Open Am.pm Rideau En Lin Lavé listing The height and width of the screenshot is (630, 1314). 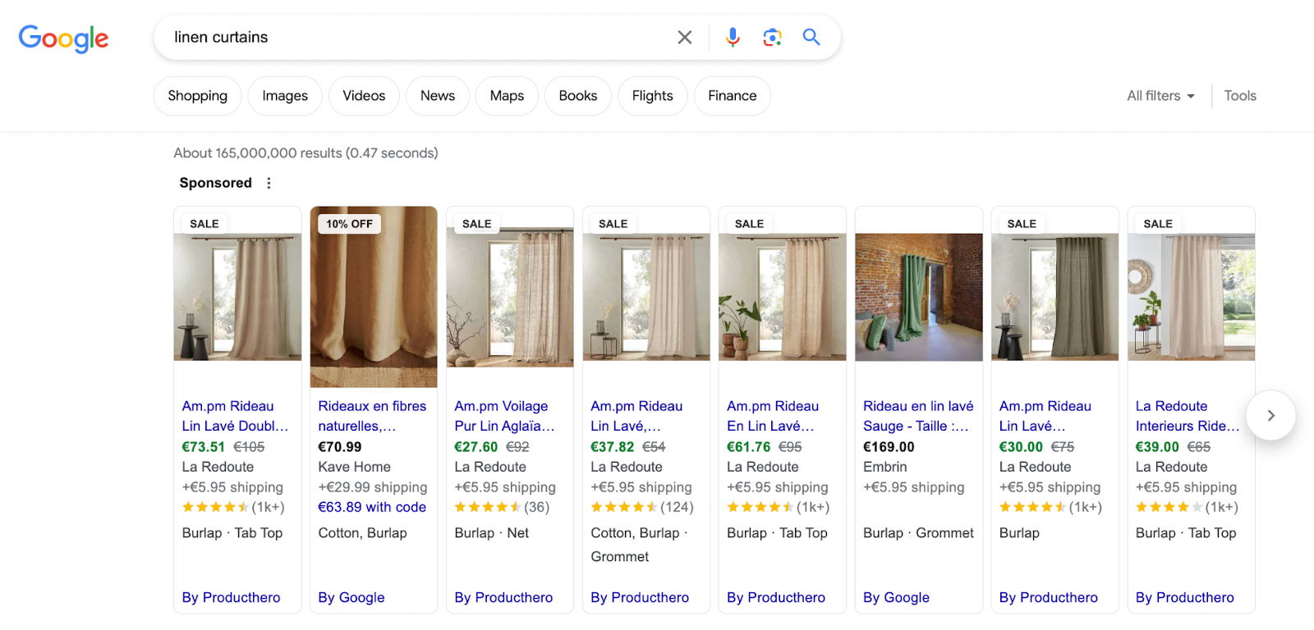click(x=773, y=416)
